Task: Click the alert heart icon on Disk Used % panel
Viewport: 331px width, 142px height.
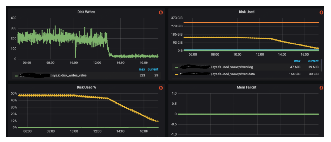Action: [161, 88]
